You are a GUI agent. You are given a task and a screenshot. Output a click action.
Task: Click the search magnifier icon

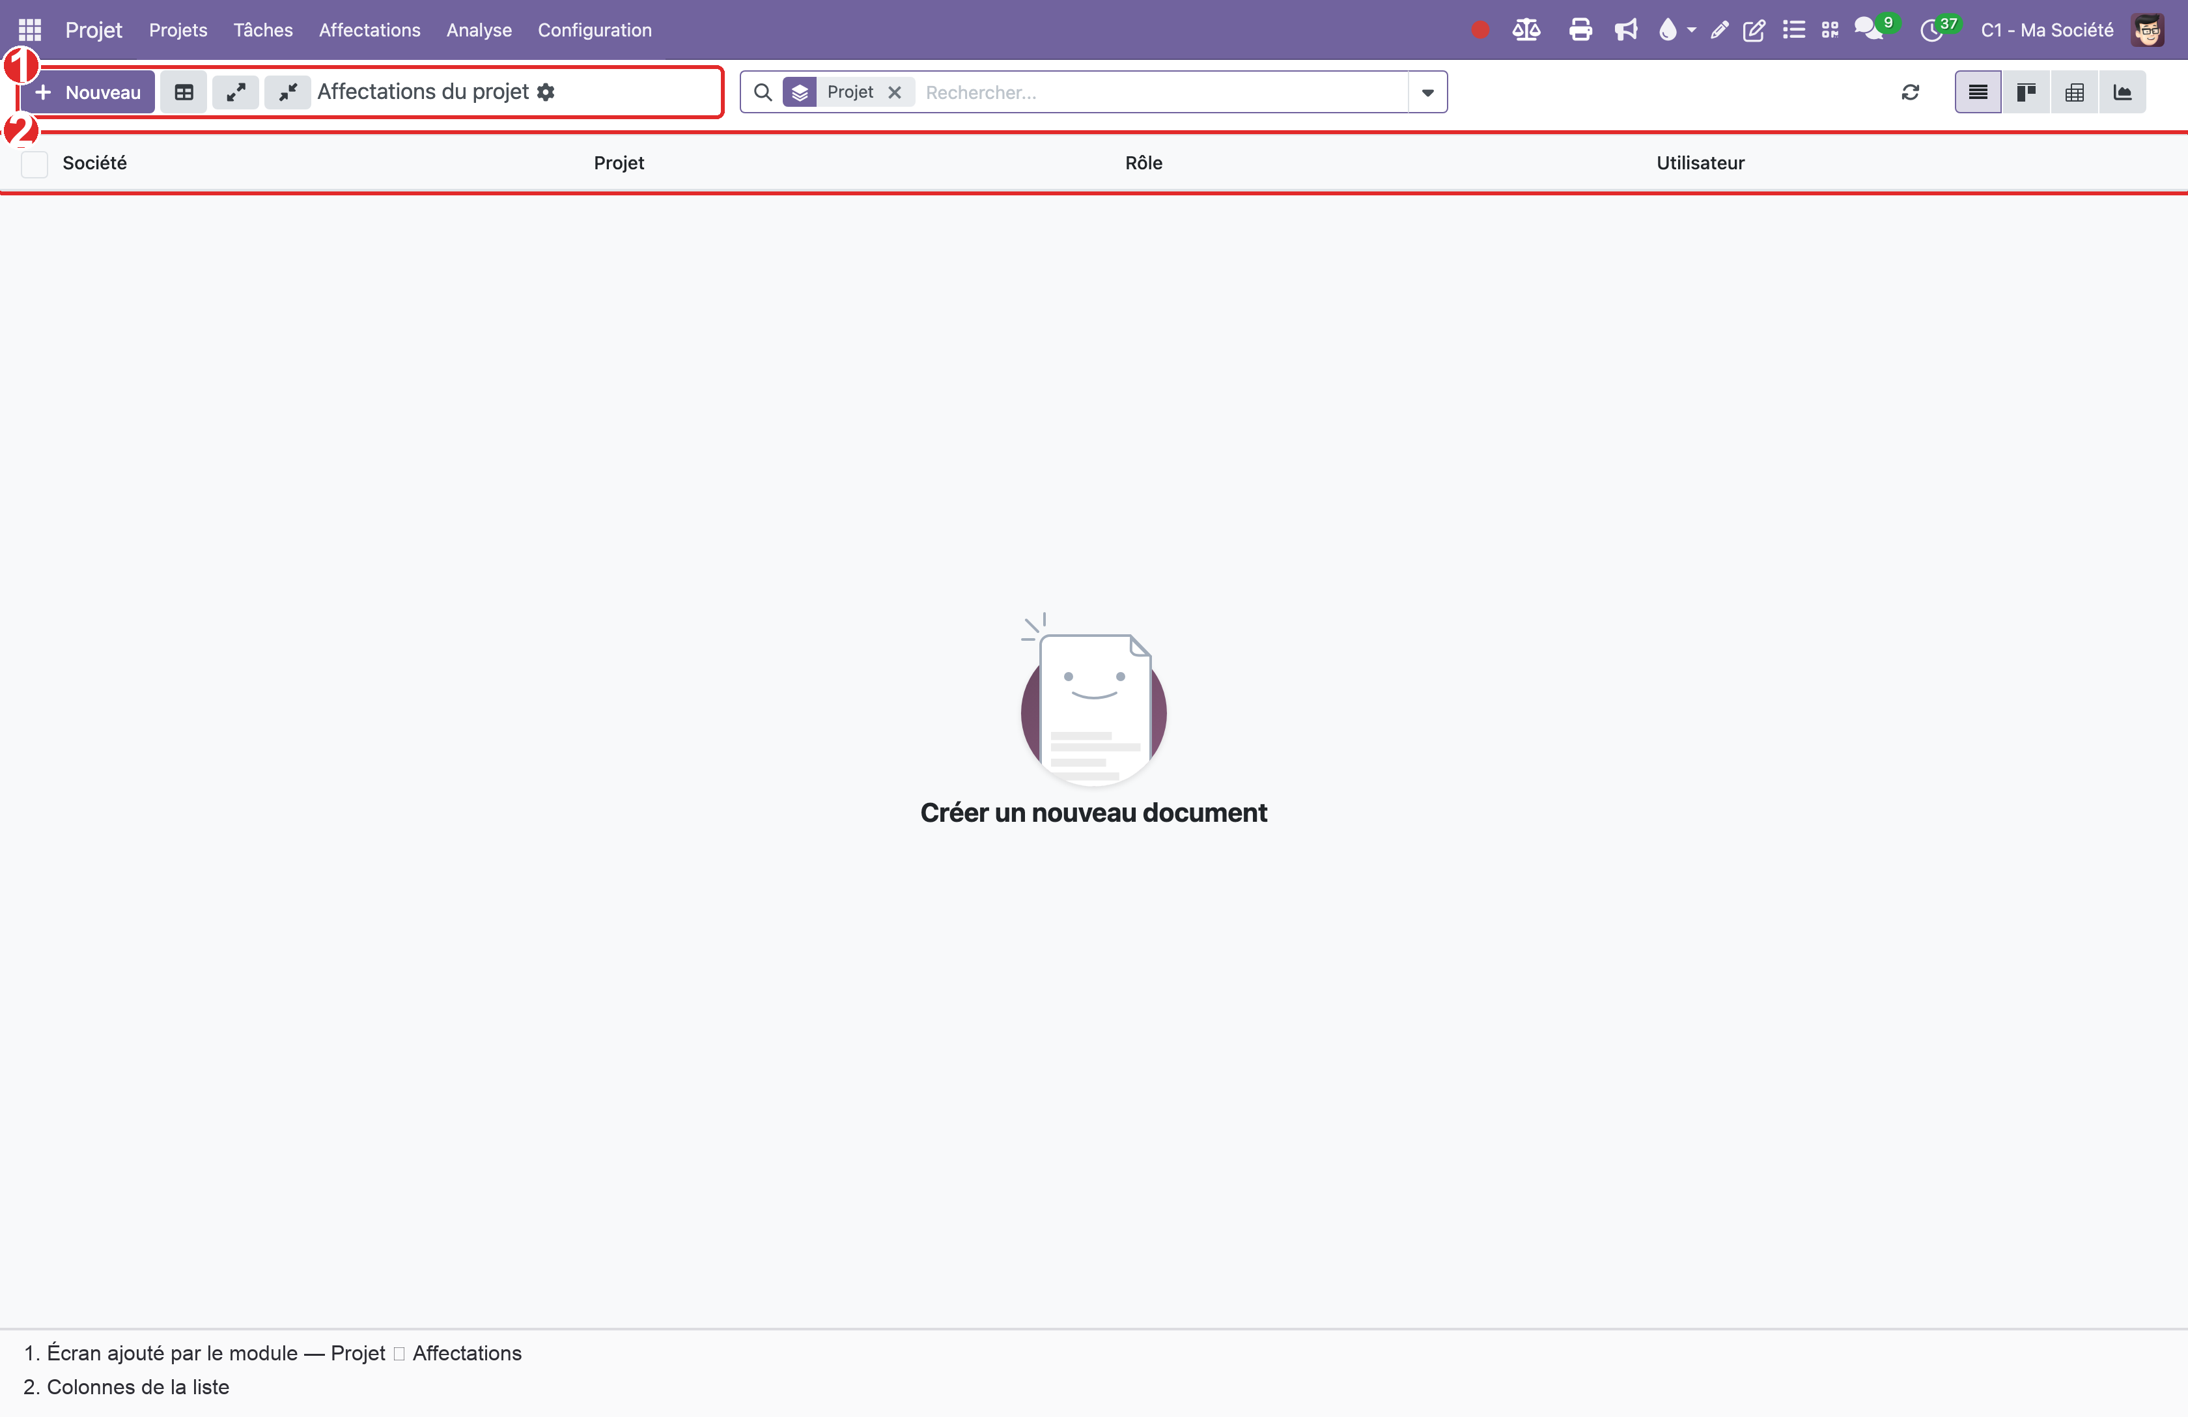click(762, 92)
